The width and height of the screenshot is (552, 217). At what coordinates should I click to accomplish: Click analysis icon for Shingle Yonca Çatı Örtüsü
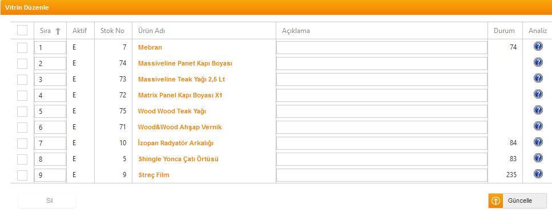coord(538,158)
